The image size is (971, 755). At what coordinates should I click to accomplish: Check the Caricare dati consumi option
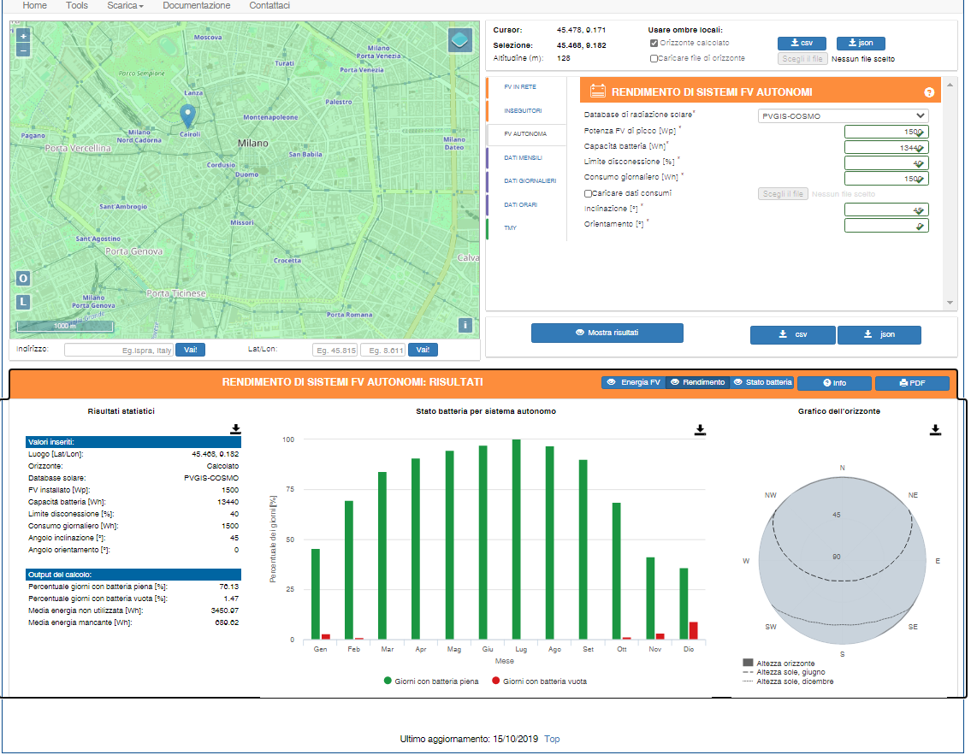click(589, 194)
